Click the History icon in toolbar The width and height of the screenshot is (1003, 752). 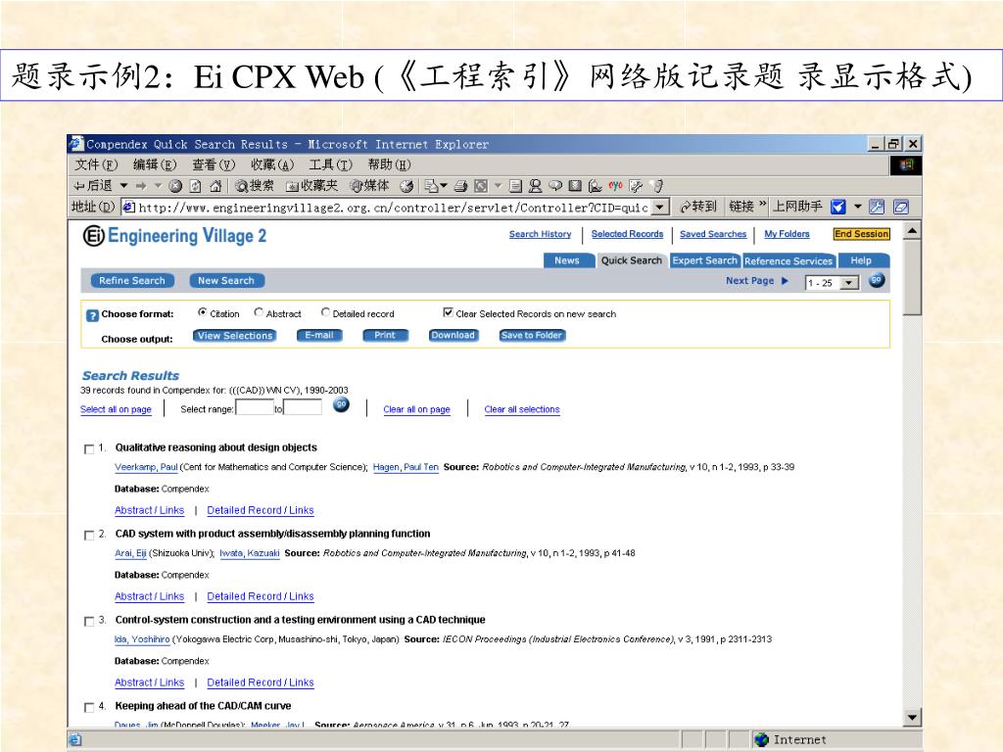(x=406, y=186)
